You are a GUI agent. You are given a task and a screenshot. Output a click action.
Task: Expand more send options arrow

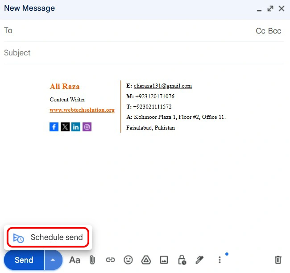pyautogui.click(x=53, y=260)
